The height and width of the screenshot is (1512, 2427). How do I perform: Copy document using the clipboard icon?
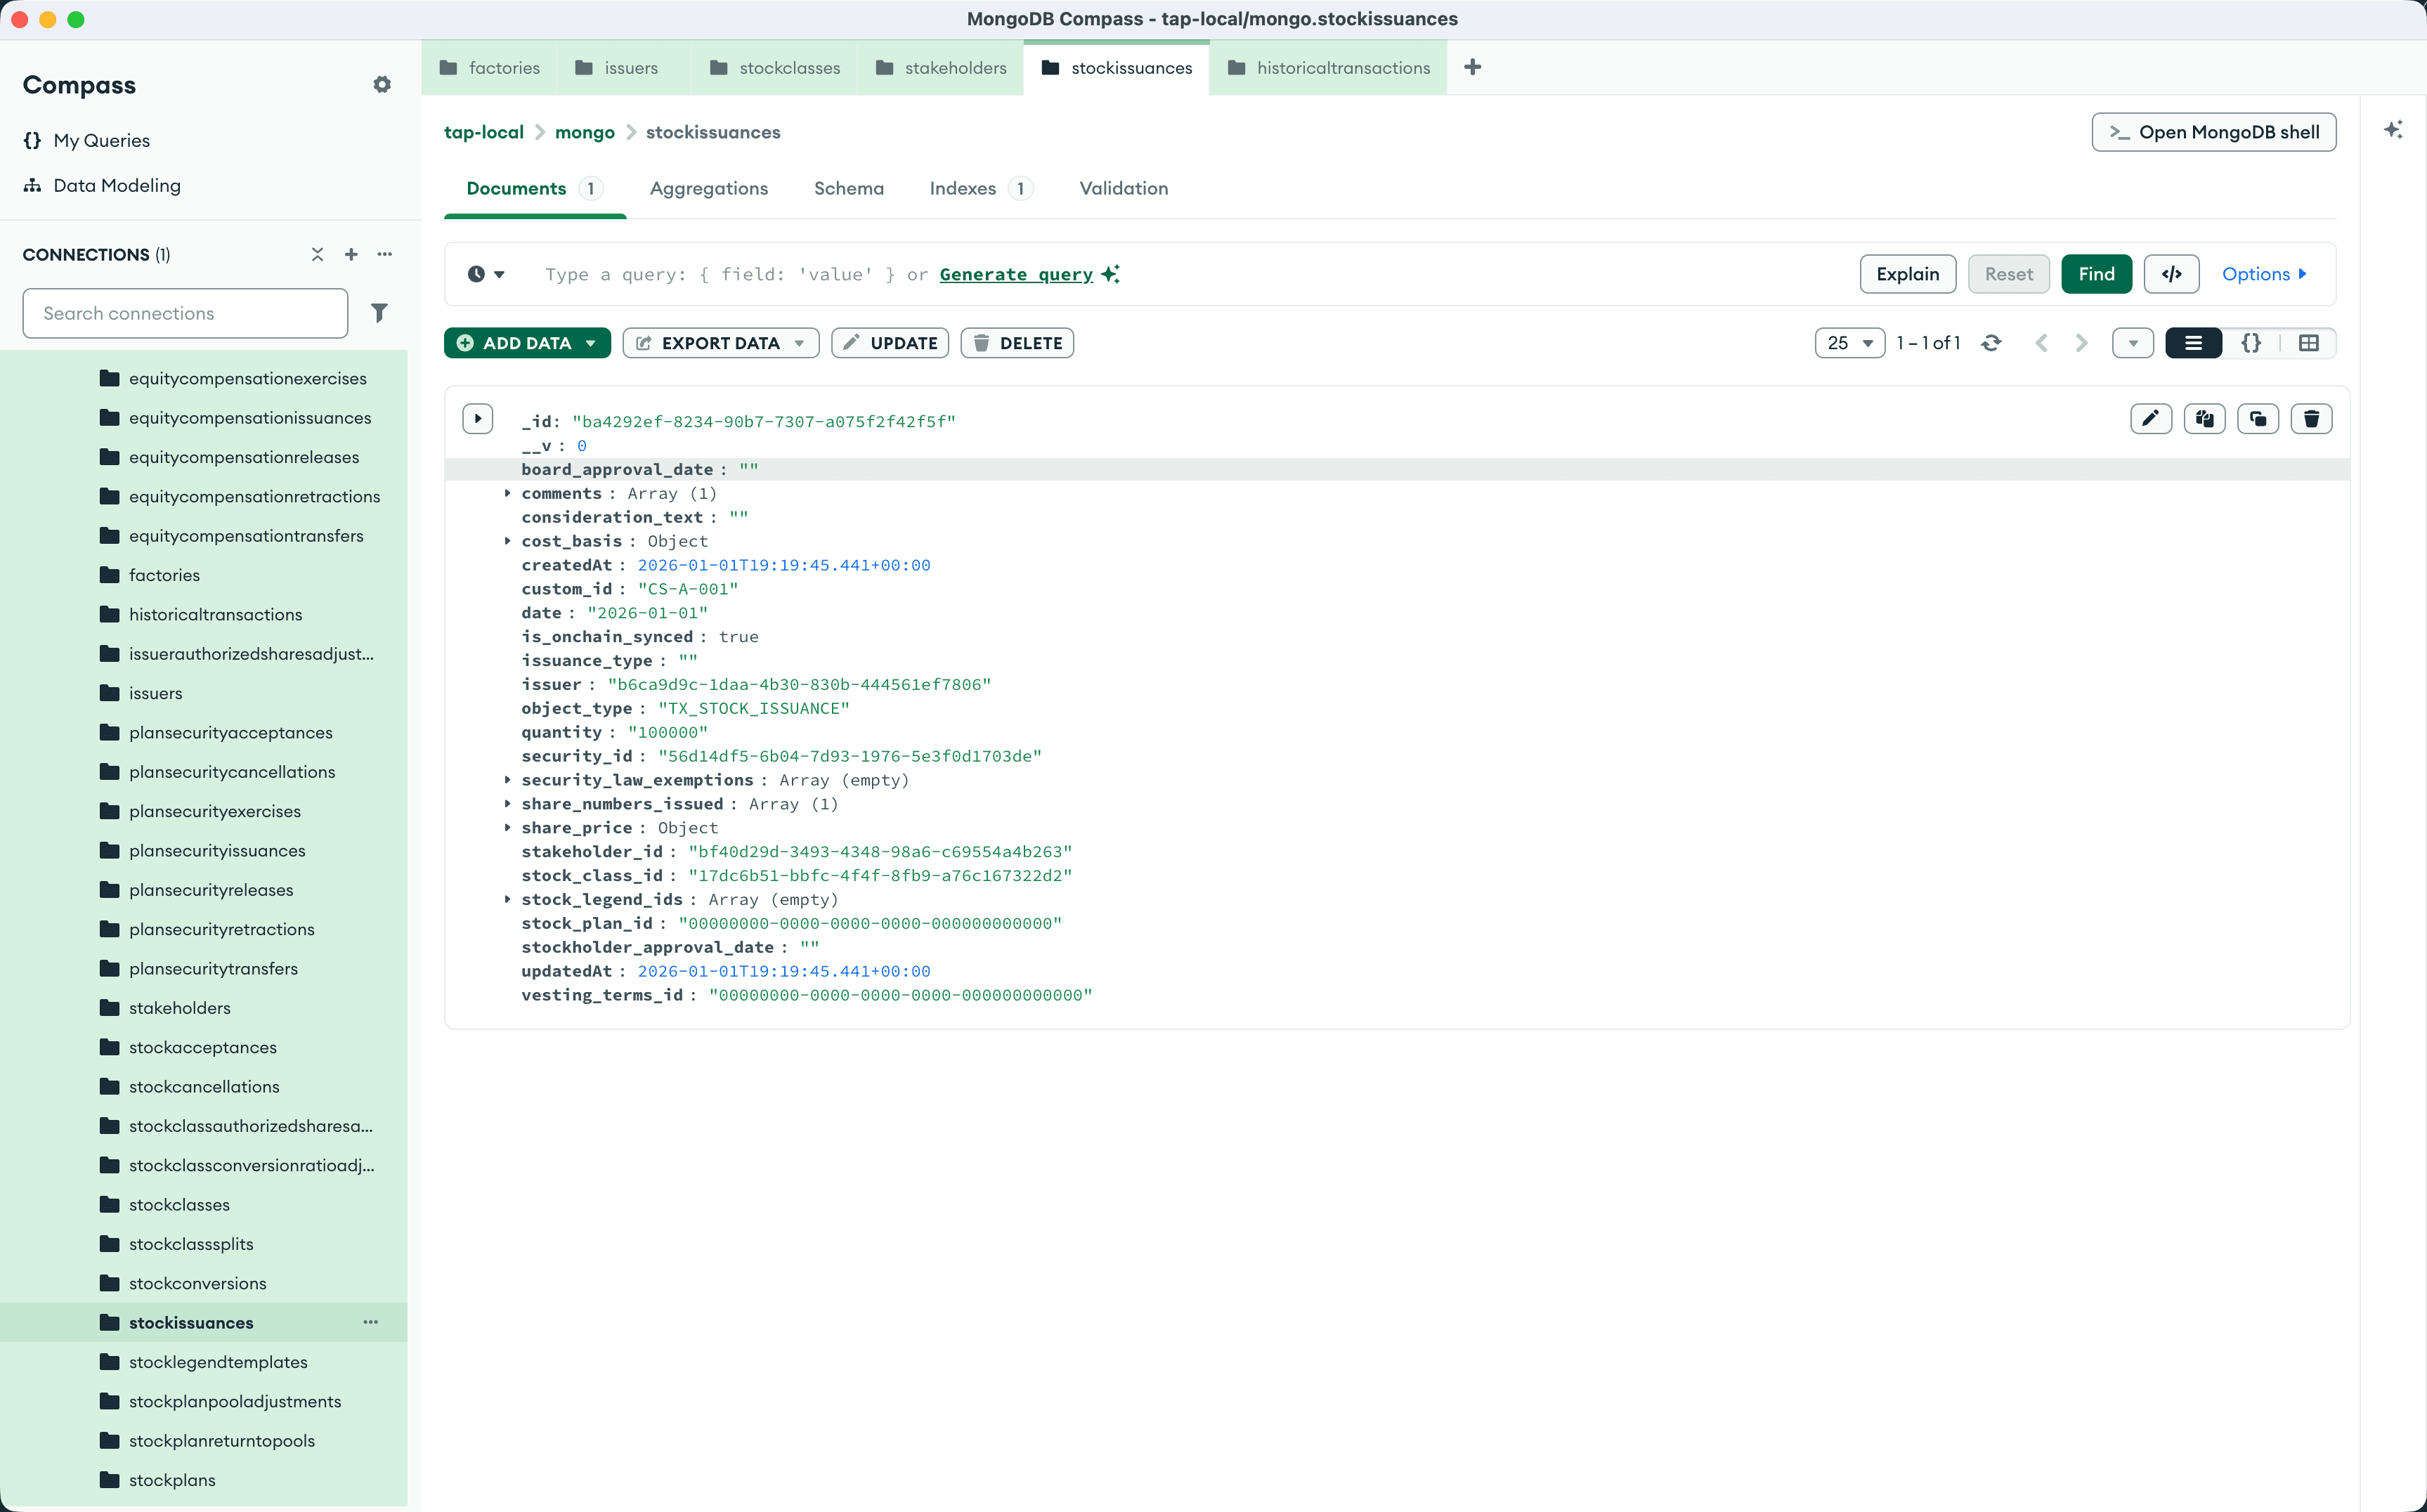coord(2204,418)
